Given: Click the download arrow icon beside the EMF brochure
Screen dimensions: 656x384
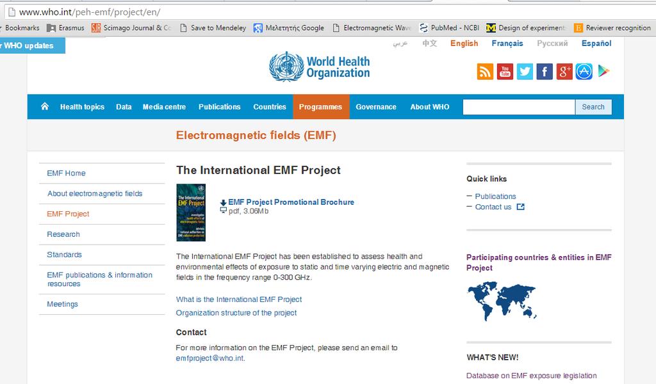Looking at the screenshot, I should click(x=224, y=203).
